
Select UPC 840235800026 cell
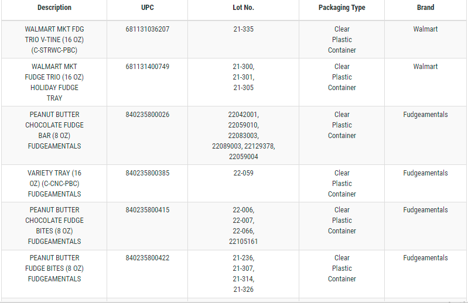pyautogui.click(x=147, y=115)
